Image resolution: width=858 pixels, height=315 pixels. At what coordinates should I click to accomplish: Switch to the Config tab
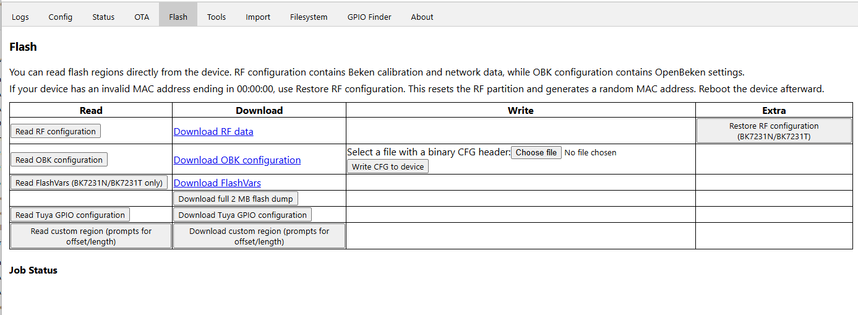point(61,17)
